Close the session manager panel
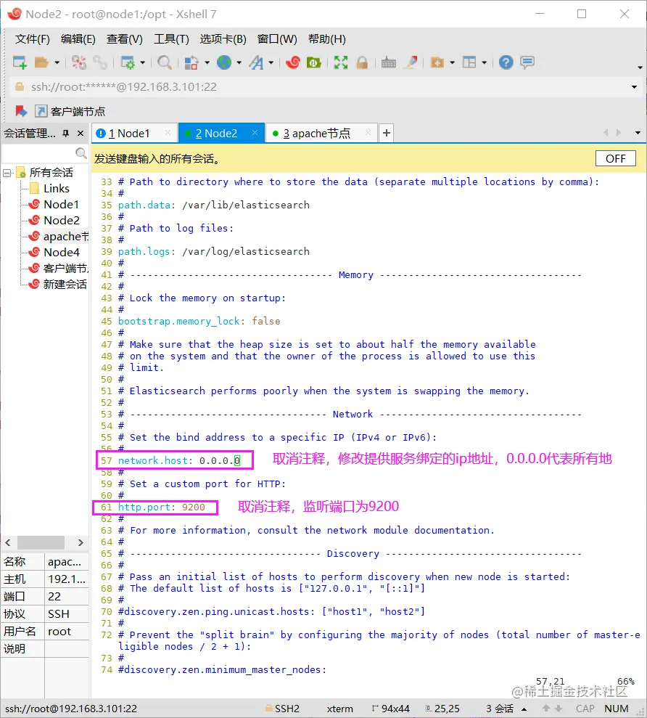This screenshot has height=718, width=647. coord(81,134)
